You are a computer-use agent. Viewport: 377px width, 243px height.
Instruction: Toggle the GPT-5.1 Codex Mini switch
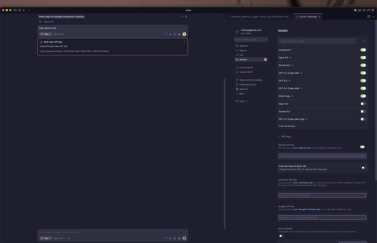(363, 88)
